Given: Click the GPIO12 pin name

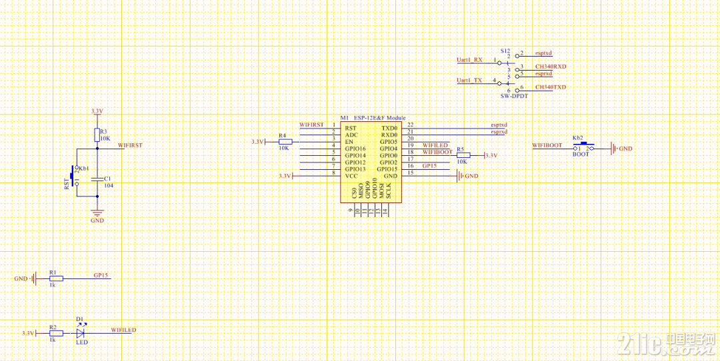Looking at the screenshot, I should 355,163.
